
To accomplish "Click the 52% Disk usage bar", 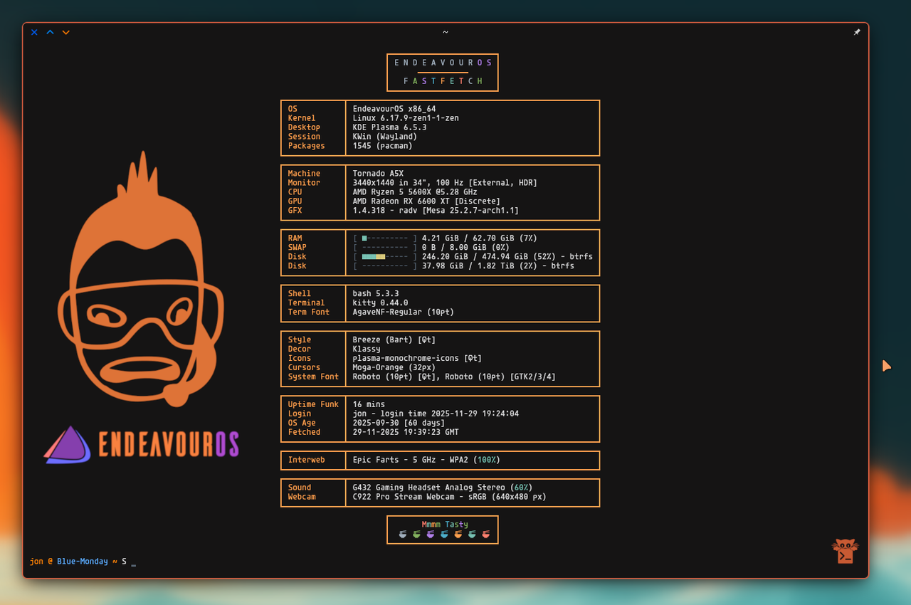I will pyautogui.click(x=385, y=257).
